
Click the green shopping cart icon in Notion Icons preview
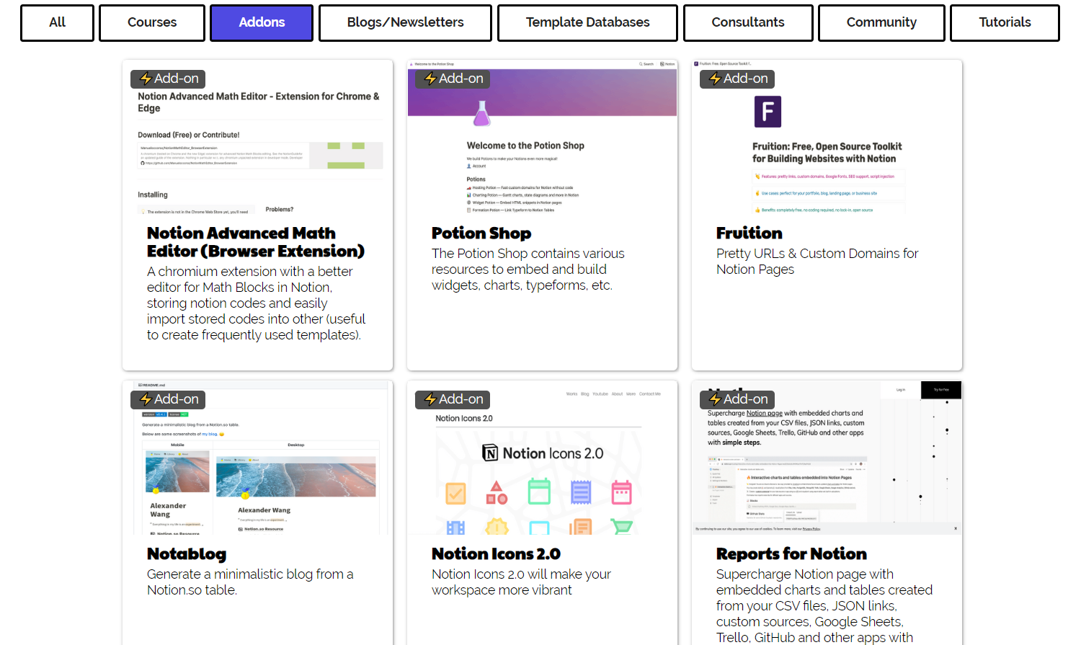621,527
